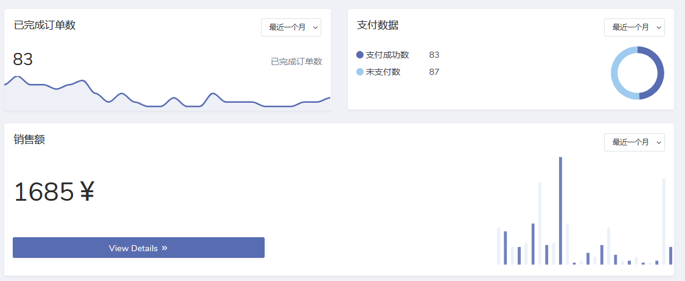Click the View Details button
This screenshot has width=685, height=281.
coord(139,248)
